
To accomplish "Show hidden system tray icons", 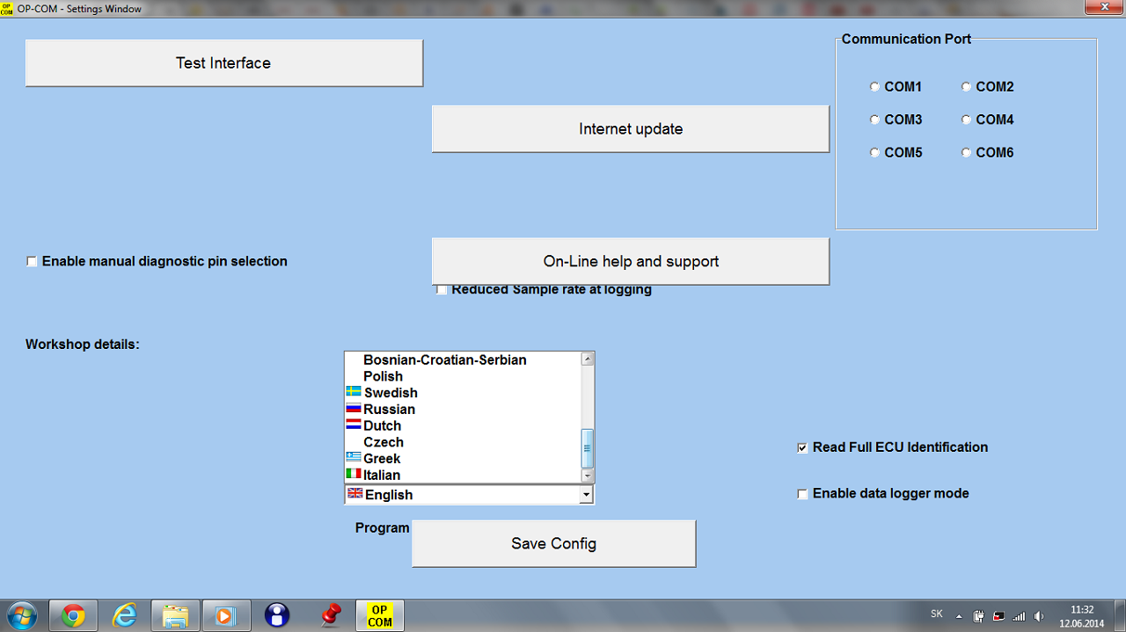I will (x=959, y=616).
